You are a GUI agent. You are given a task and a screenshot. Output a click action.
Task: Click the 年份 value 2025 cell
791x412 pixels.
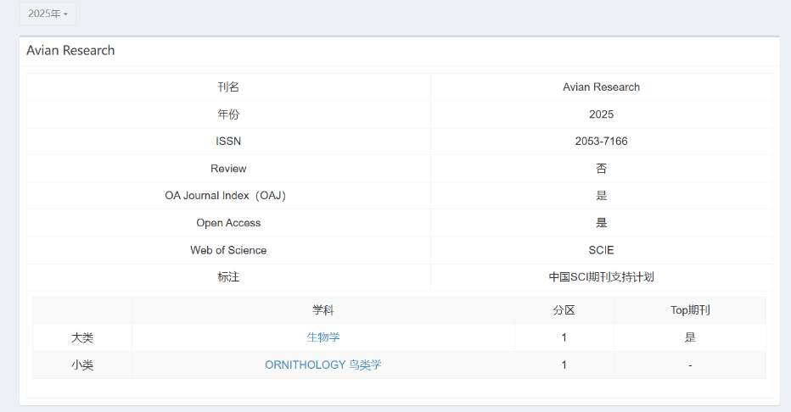coord(601,114)
